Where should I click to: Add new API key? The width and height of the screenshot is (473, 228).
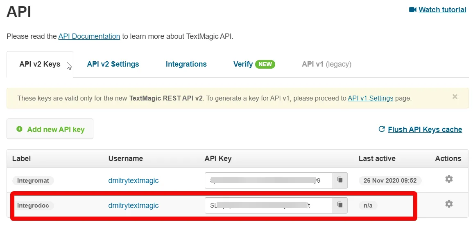[50, 129]
